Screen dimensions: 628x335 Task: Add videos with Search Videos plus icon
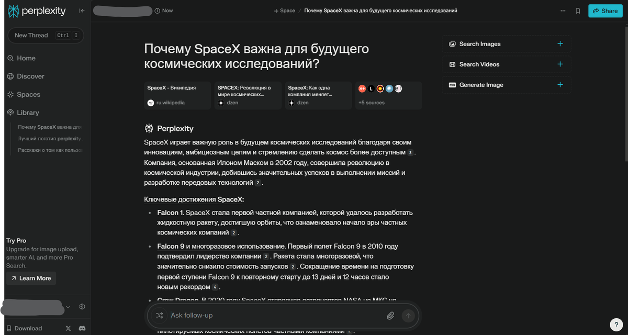[560, 64]
